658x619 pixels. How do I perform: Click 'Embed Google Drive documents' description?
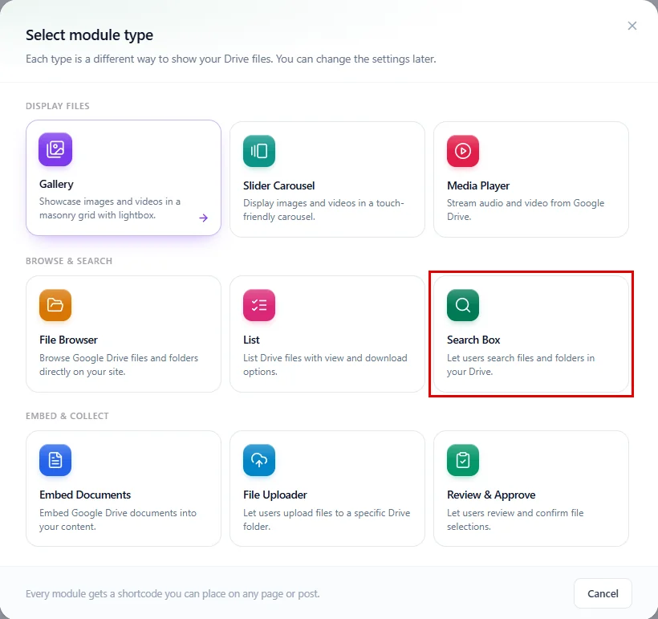[x=118, y=519]
